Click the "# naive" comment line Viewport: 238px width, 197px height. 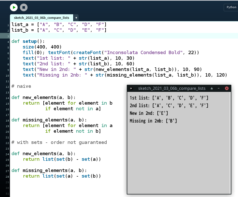[21, 86]
